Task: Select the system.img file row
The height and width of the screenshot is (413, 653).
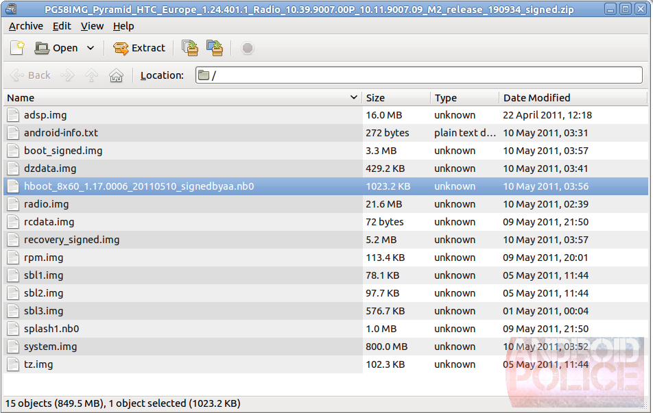Action: [50, 347]
